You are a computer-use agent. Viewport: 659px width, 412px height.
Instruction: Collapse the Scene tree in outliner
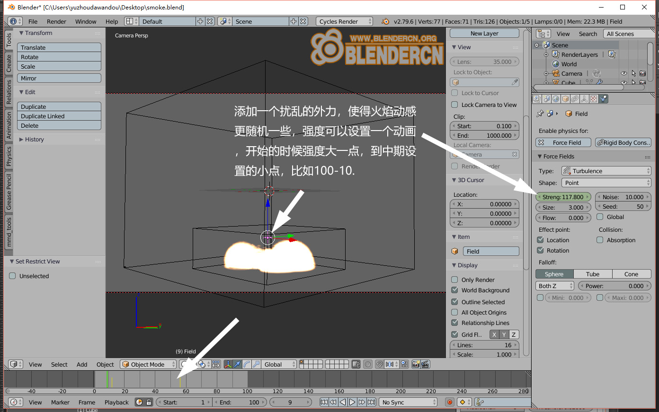coord(536,45)
